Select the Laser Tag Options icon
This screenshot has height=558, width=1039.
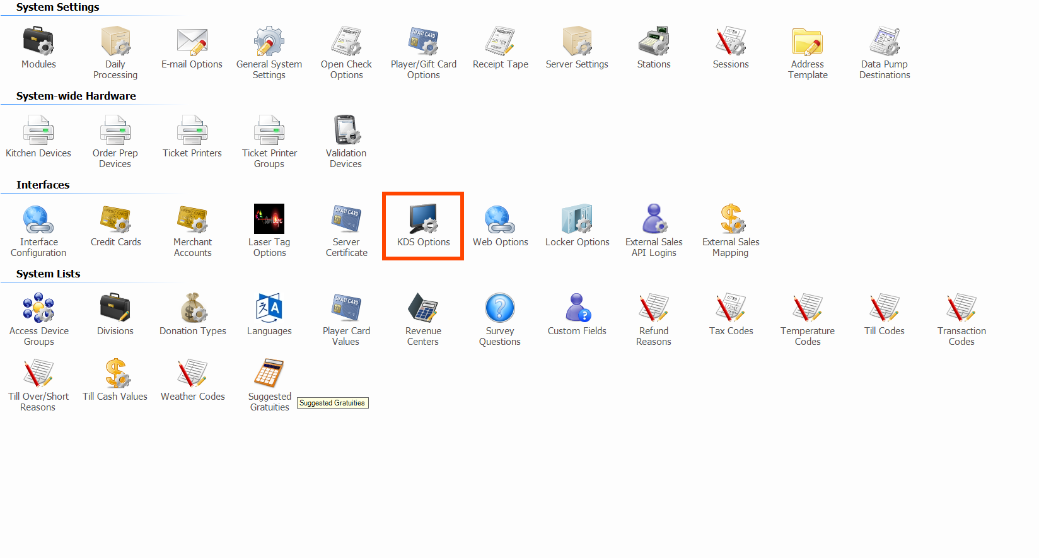[269, 219]
